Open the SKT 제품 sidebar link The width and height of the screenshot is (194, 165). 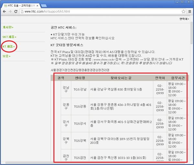pyautogui.click(x=9, y=37)
